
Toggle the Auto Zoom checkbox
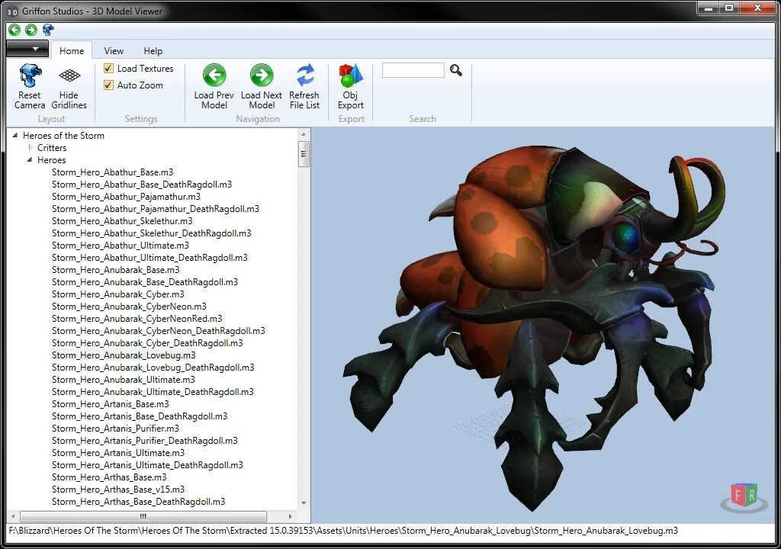108,85
